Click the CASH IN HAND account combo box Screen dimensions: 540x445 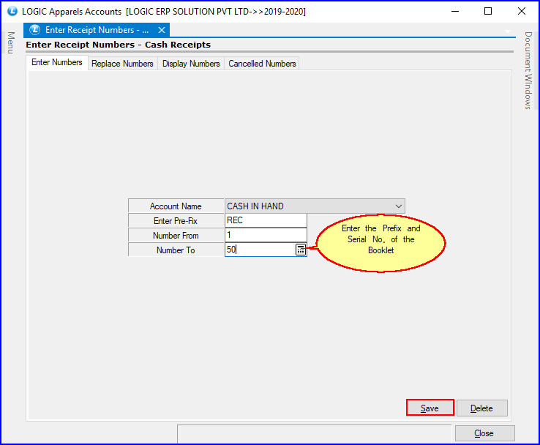[315, 206]
